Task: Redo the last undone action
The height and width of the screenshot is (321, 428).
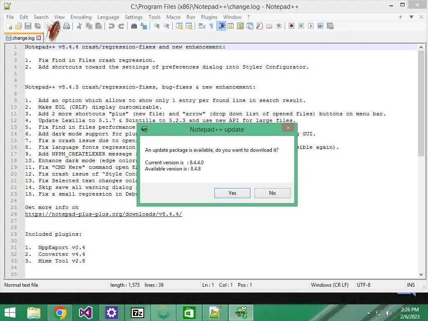Action: tap(121, 26)
